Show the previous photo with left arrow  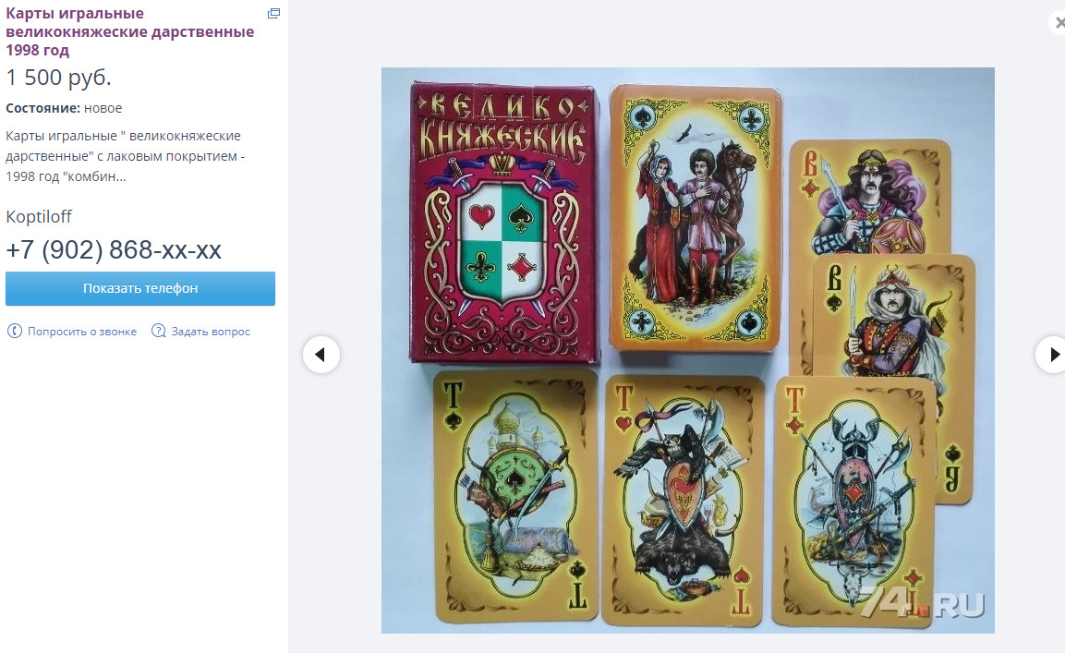[321, 355]
